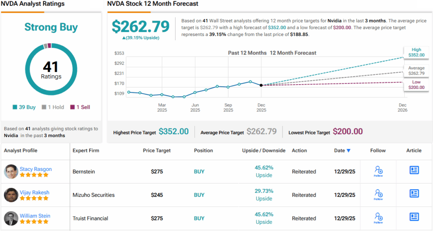
Task: Click the 1 Hold legend swatch
Action: click(x=44, y=107)
